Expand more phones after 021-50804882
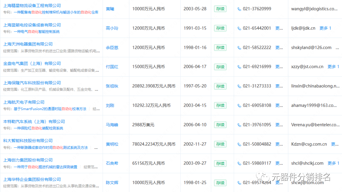This screenshot has width=342, height=192. pos(279,144)
